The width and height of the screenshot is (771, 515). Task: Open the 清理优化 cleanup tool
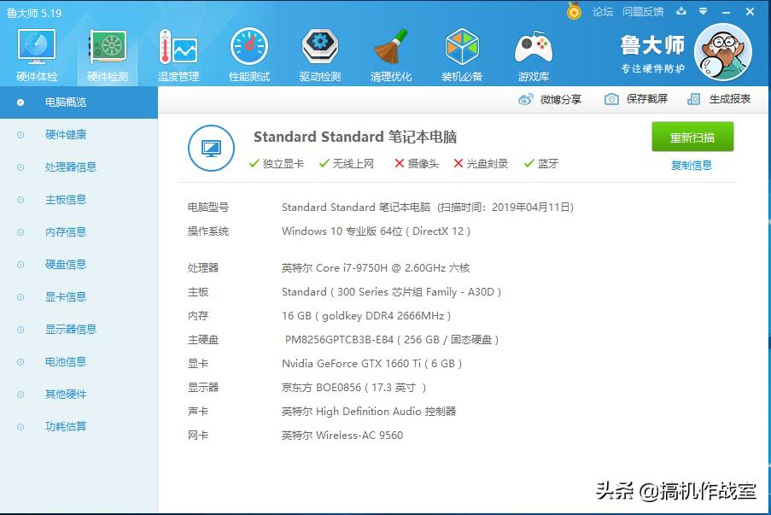(x=391, y=53)
